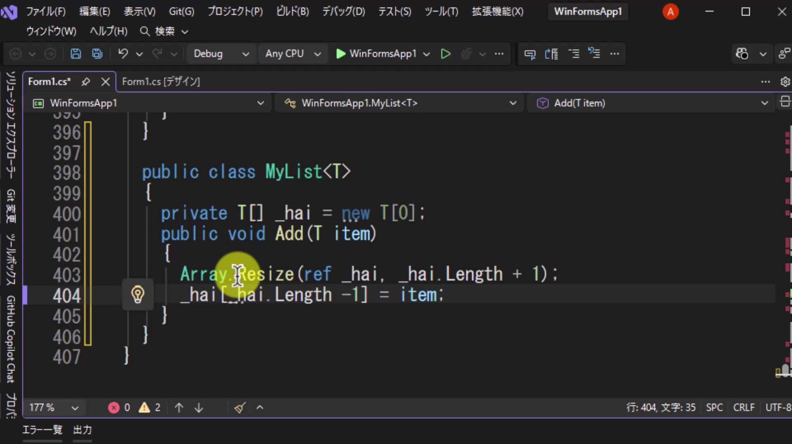Click Start Without Debugging outline play icon
792x444 pixels.
click(445, 54)
